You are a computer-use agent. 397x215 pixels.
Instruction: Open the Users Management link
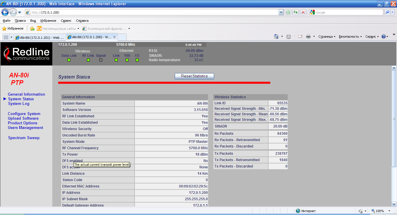[26, 127]
